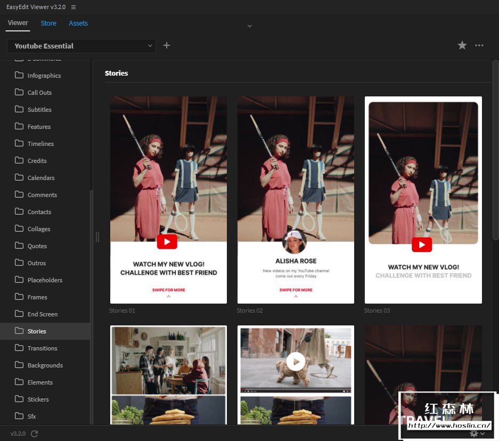Screen dimensions: 499x441
Task: Click the Transitions folder icon
Action: (x=19, y=348)
